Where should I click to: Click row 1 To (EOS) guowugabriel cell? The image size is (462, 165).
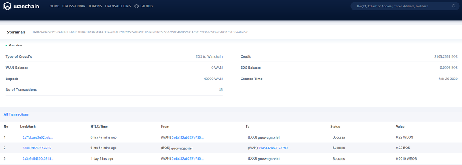tap(264, 137)
